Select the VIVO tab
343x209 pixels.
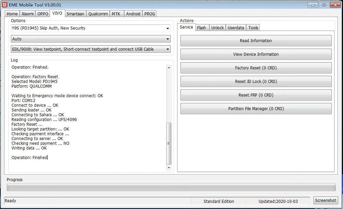pyautogui.click(x=57, y=13)
